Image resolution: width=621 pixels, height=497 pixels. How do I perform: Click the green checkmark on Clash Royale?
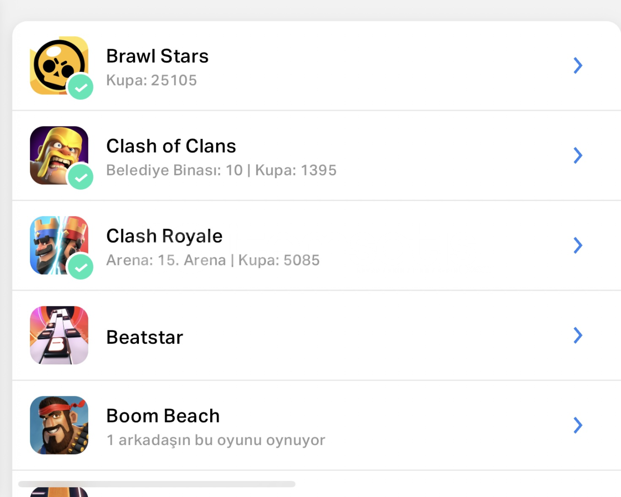[81, 267]
